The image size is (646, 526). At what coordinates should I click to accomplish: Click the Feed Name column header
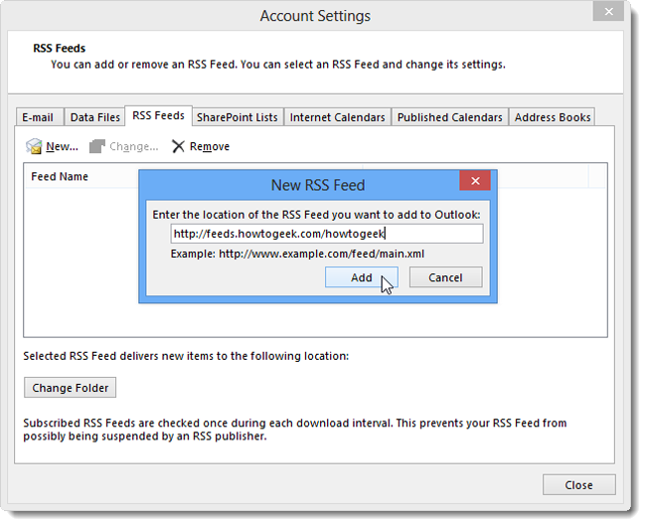(x=60, y=176)
